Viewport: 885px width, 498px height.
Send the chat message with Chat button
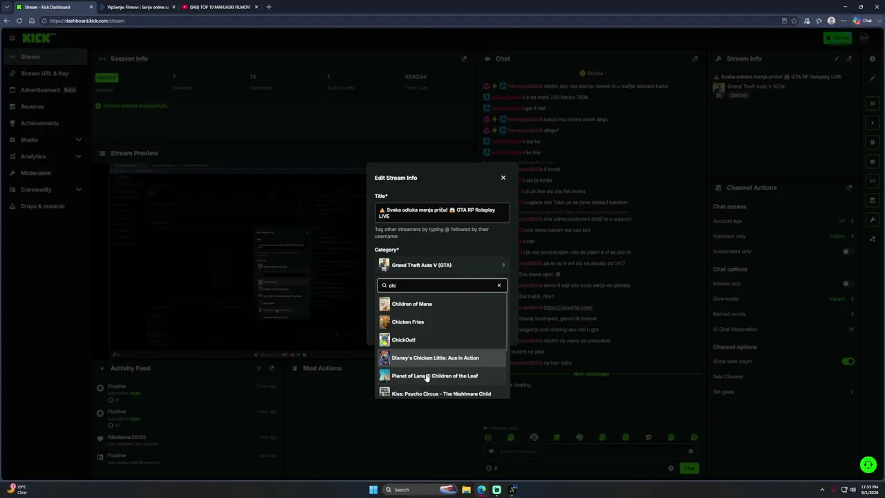pyautogui.click(x=689, y=468)
